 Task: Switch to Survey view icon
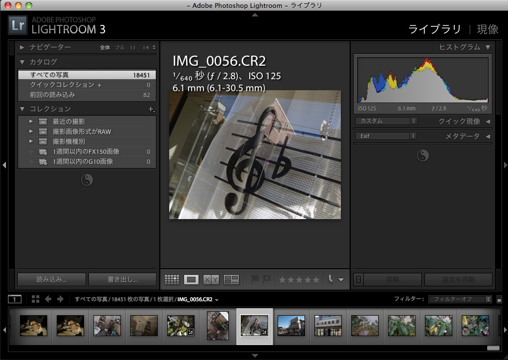pos(231,280)
